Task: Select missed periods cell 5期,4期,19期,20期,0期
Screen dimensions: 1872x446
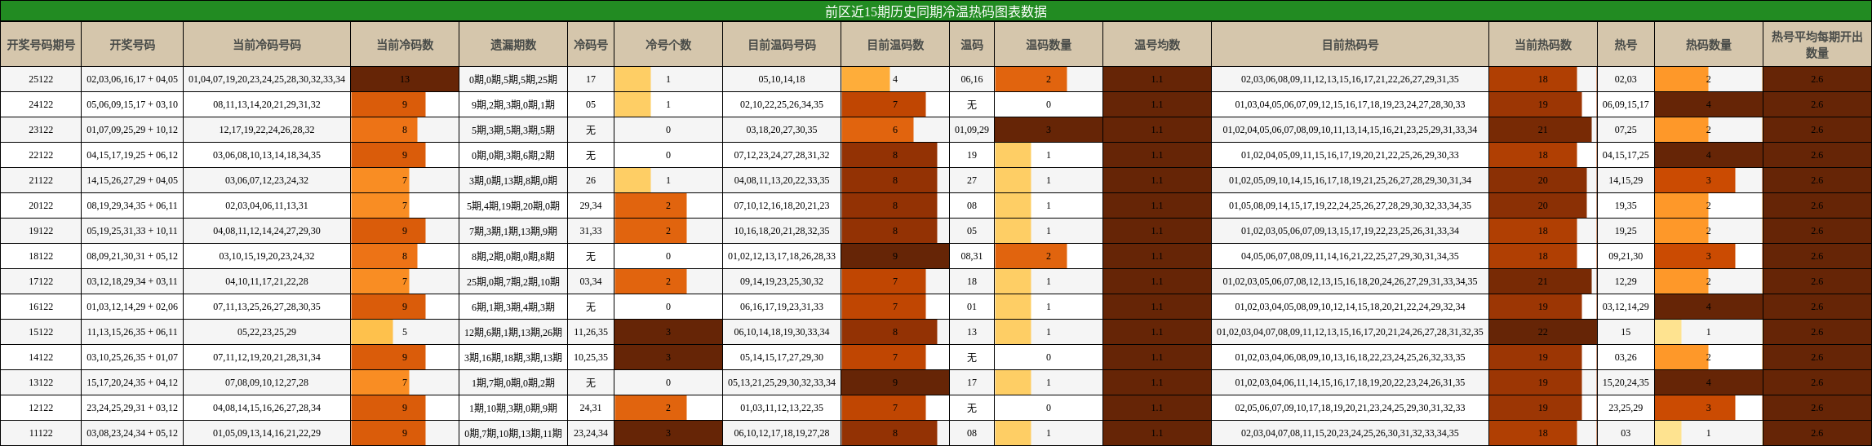Action: [513, 205]
